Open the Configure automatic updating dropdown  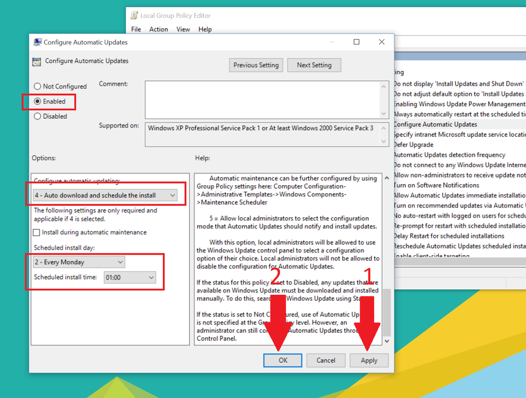click(x=105, y=195)
